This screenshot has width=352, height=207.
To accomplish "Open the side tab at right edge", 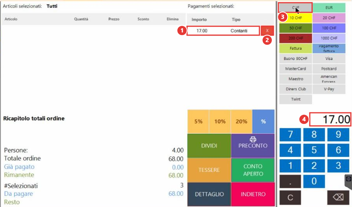I will point(349,182).
